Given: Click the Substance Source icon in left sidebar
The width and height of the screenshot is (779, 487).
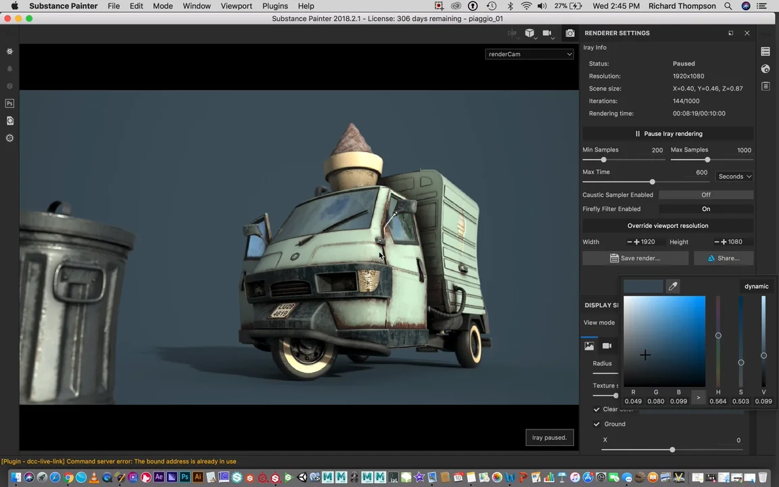Looking at the screenshot, I should pos(9,51).
